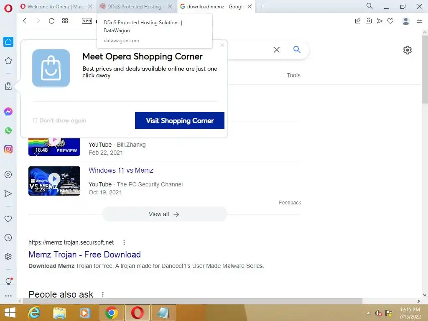
Task: Click the muted volume tray icon
Action: coord(378,313)
